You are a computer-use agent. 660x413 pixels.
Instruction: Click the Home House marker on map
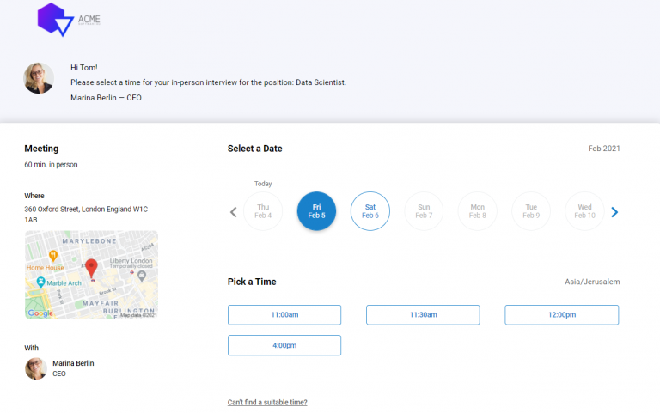coord(53,255)
